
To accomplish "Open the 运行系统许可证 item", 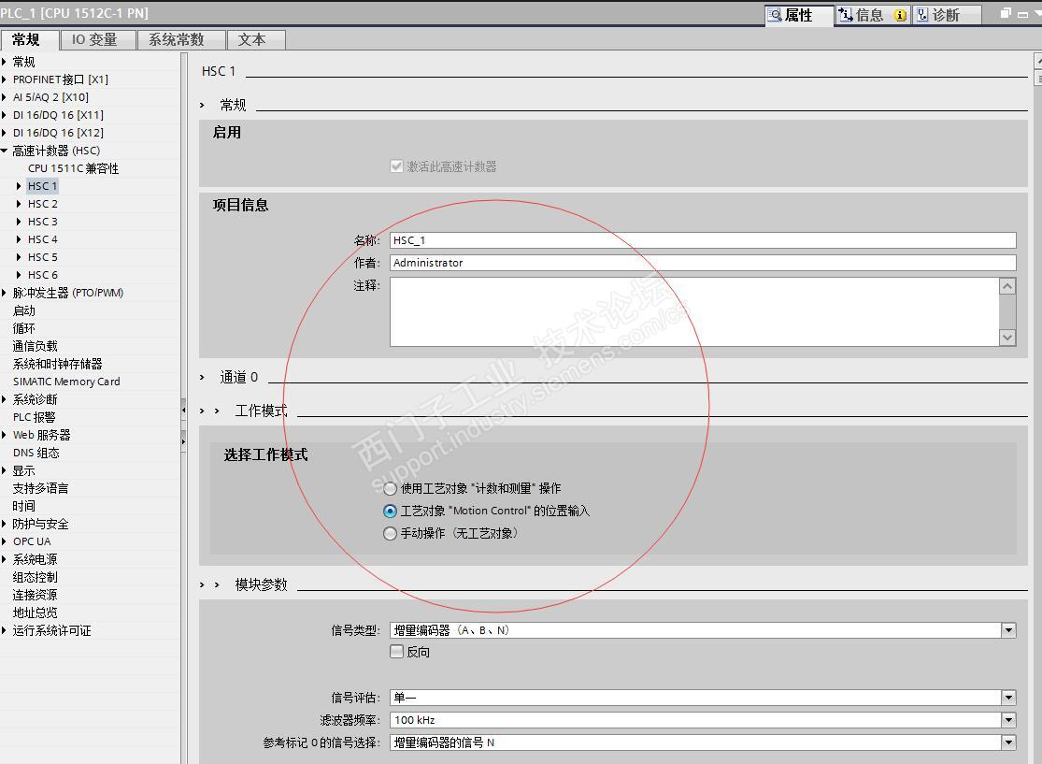I will pos(51,630).
